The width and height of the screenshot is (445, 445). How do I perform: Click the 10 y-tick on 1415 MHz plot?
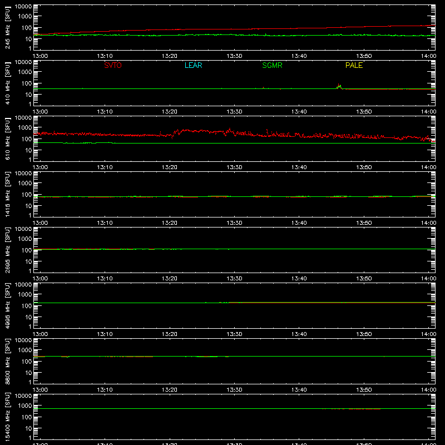[x=29, y=206]
